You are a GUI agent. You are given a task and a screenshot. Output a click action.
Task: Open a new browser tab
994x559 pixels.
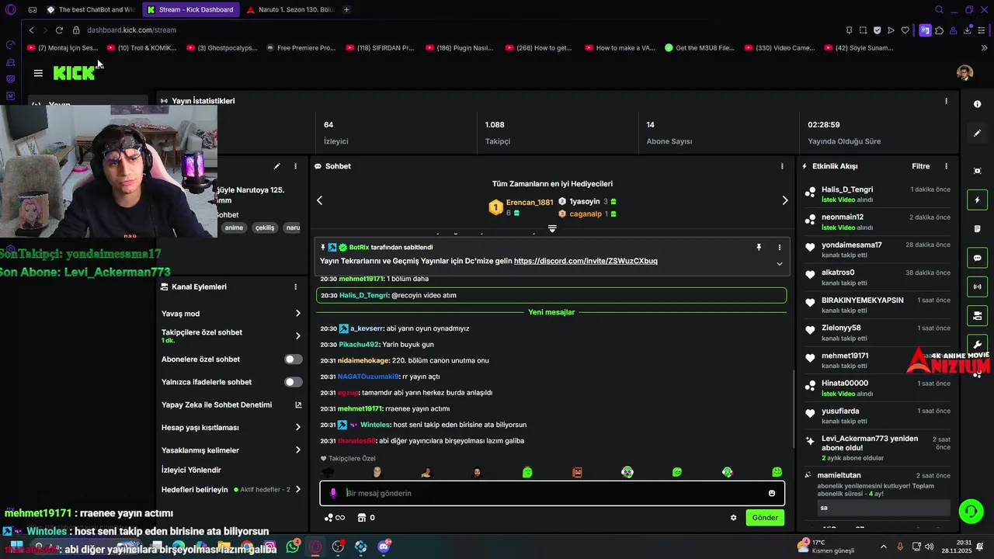click(x=346, y=10)
